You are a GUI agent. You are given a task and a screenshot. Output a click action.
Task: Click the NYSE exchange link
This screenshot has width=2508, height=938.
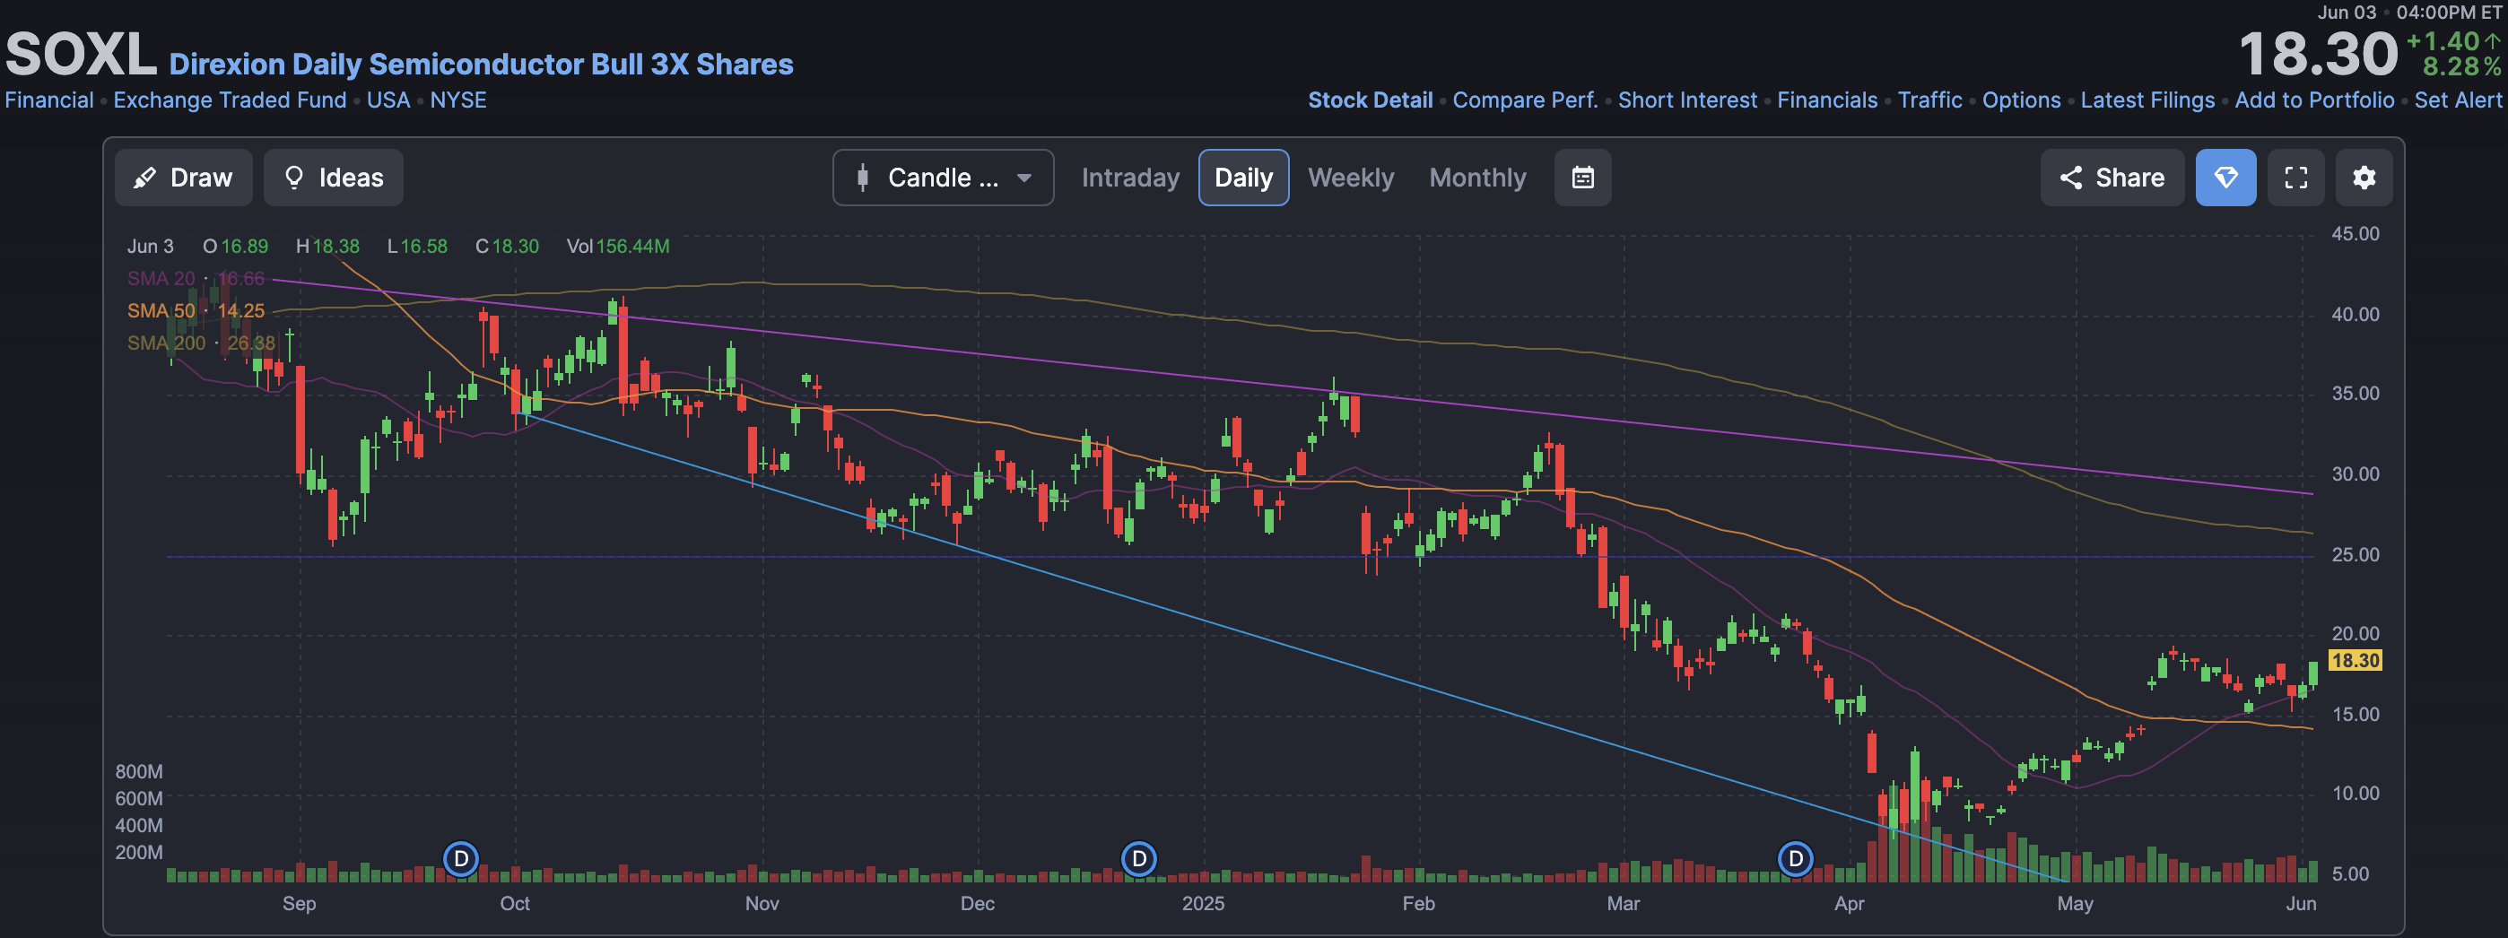(x=457, y=100)
